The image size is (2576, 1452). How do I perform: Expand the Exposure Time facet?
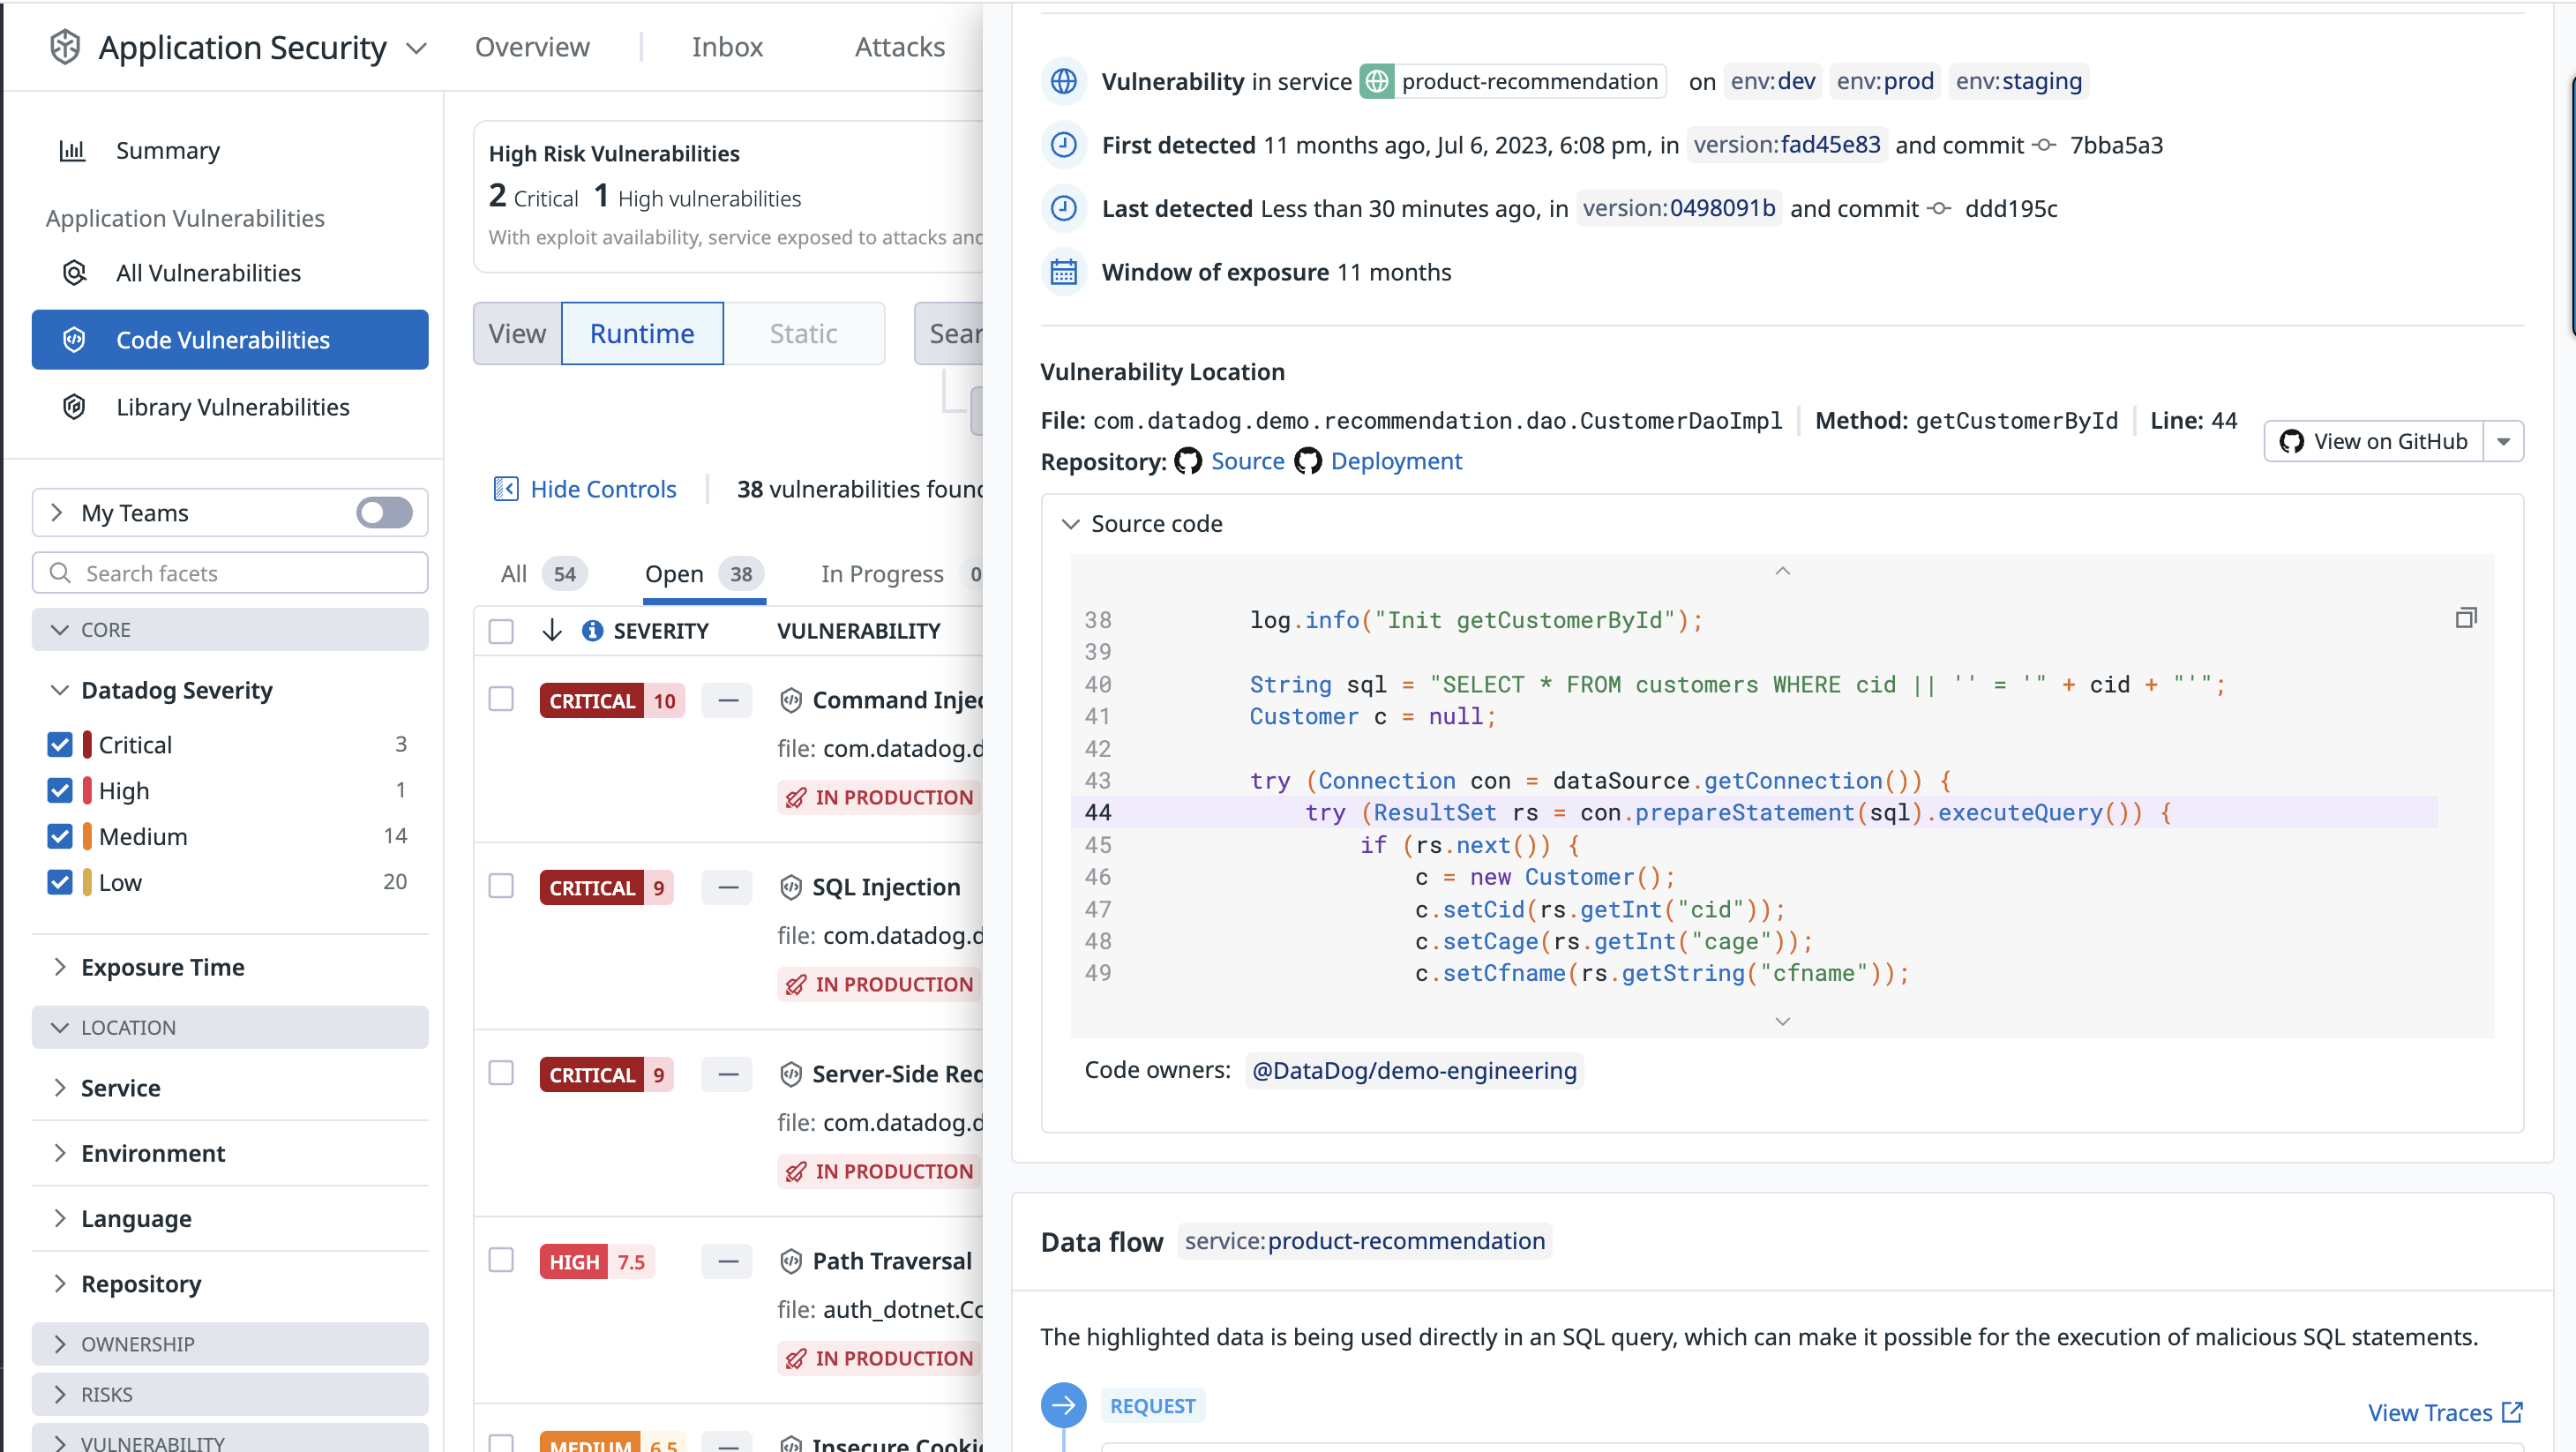click(x=162, y=967)
